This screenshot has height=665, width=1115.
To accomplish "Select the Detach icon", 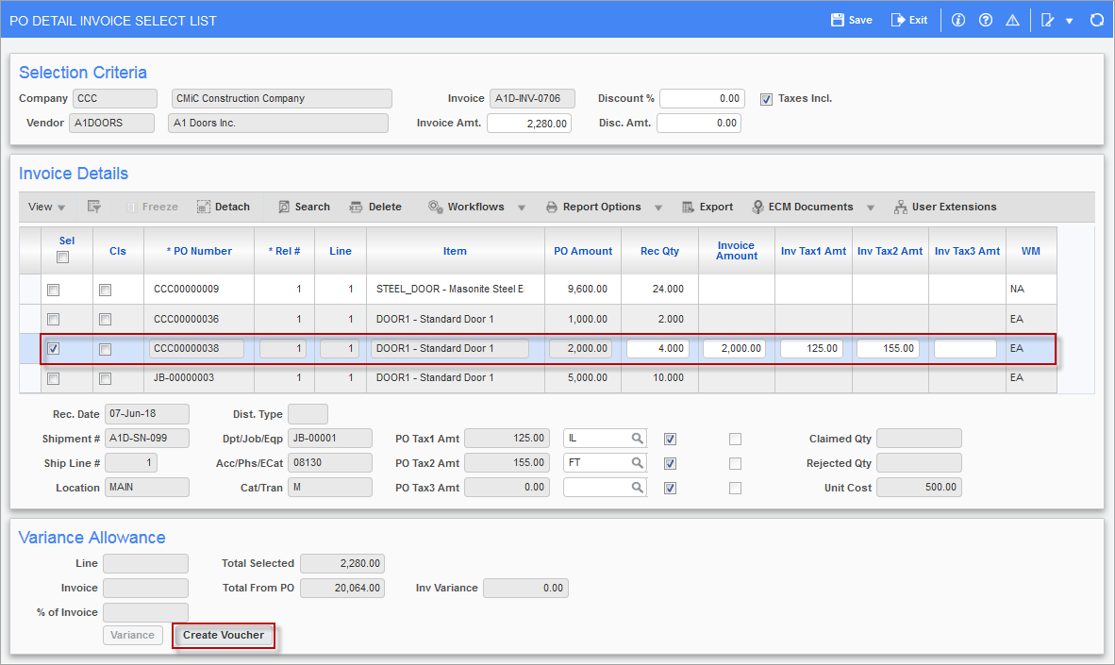I will tap(223, 207).
